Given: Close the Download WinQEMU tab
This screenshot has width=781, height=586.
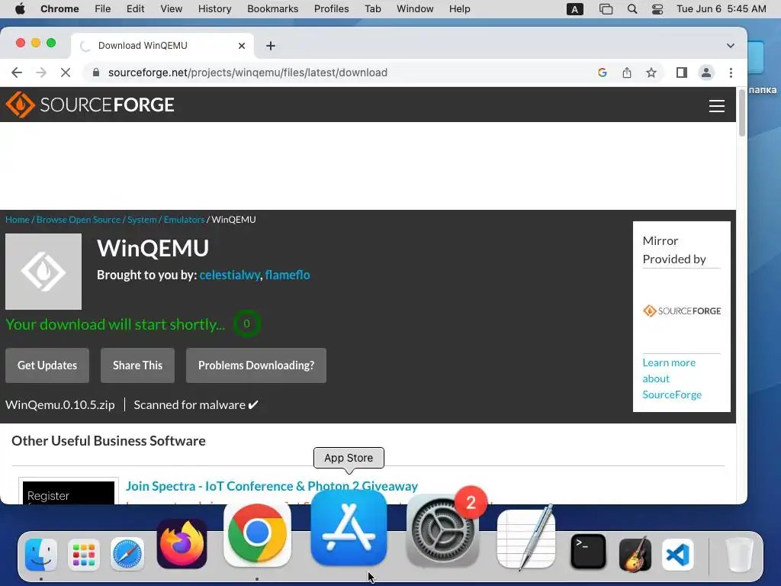Looking at the screenshot, I should coord(242,46).
